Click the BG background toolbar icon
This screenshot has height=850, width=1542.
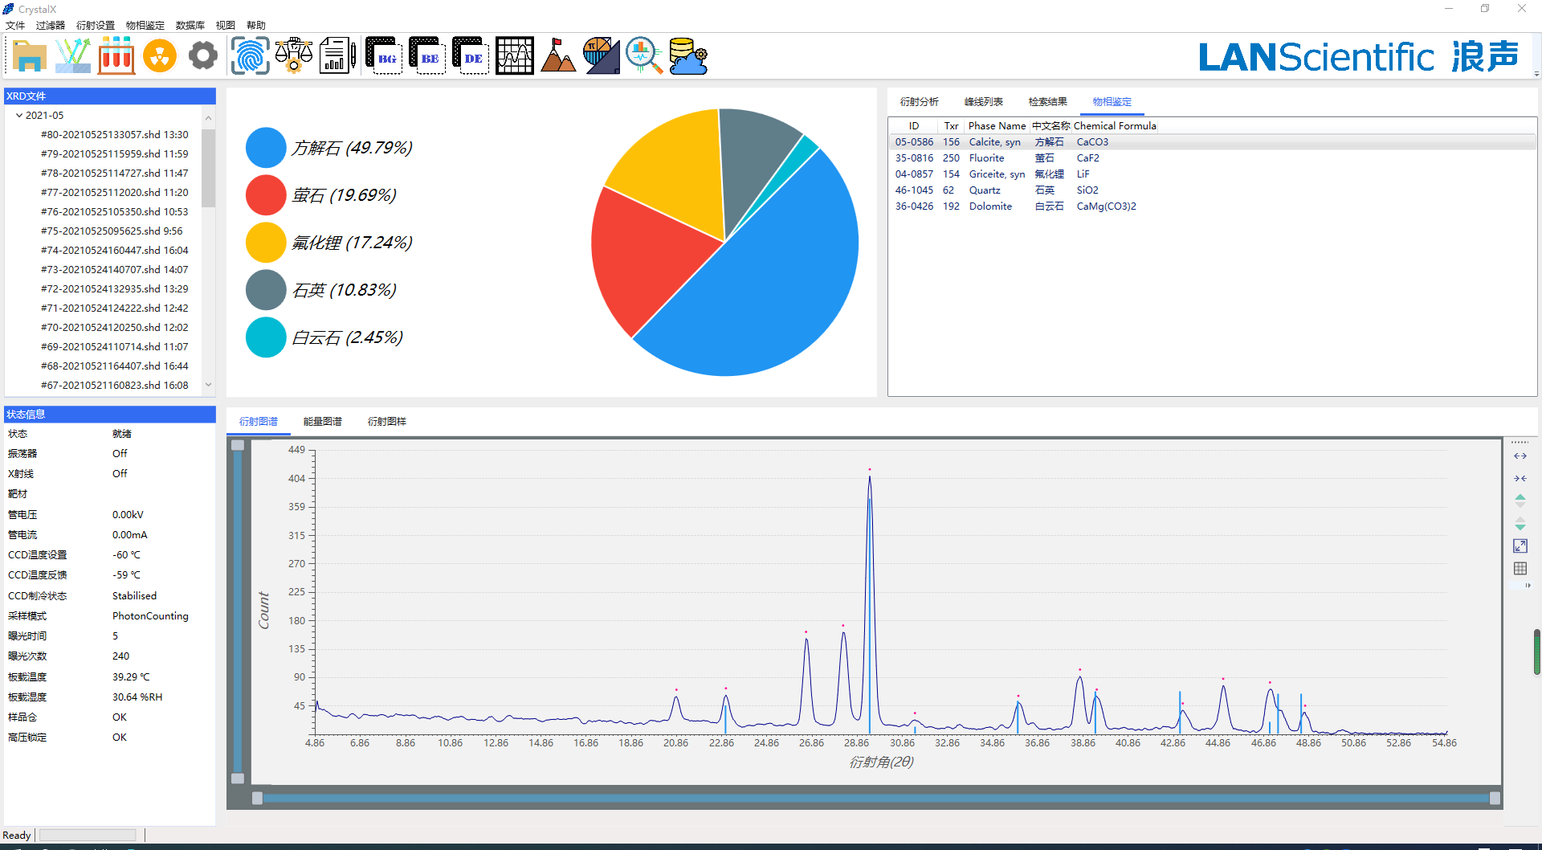[384, 56]
